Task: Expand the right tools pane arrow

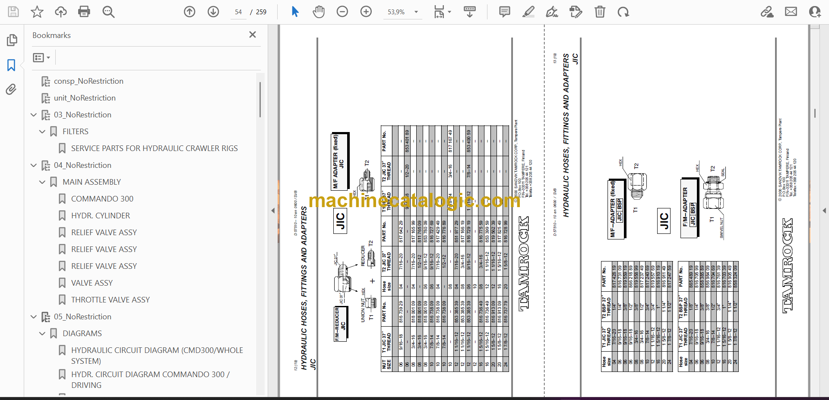Action: coord(824,211)
